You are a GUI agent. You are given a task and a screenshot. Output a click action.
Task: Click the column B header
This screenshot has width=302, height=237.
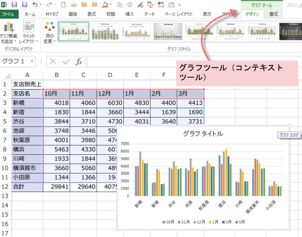[56, 75]
